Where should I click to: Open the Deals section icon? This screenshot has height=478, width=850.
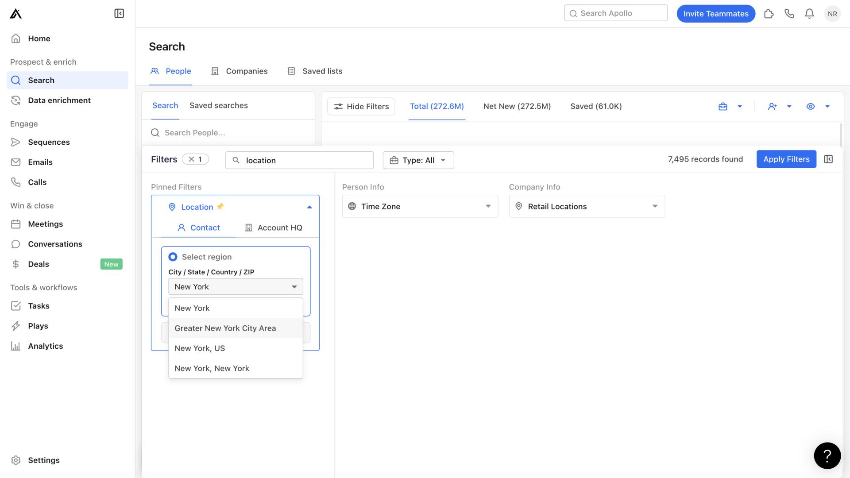click(16, 264)
